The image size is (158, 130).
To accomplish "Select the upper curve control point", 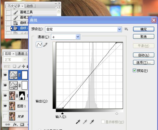I will click(116, 43).
